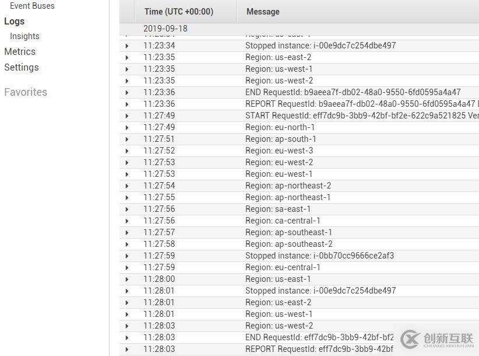Image resolution: width=479 pixels, height=356 pixels.
Task: Expand the 11:28:01 Stopped instance entry
Action: [127, 291]
